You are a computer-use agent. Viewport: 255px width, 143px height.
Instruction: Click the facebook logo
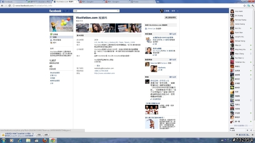(x=55, y=11)
